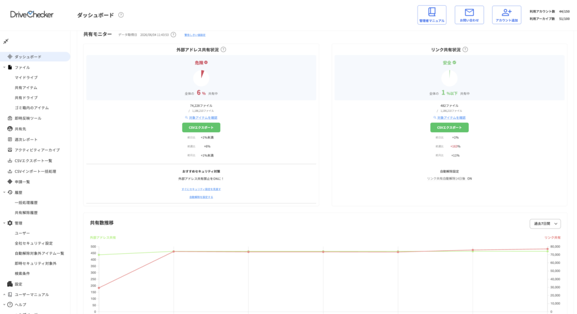Click the DriveChecker logo

tap(32, 15)
